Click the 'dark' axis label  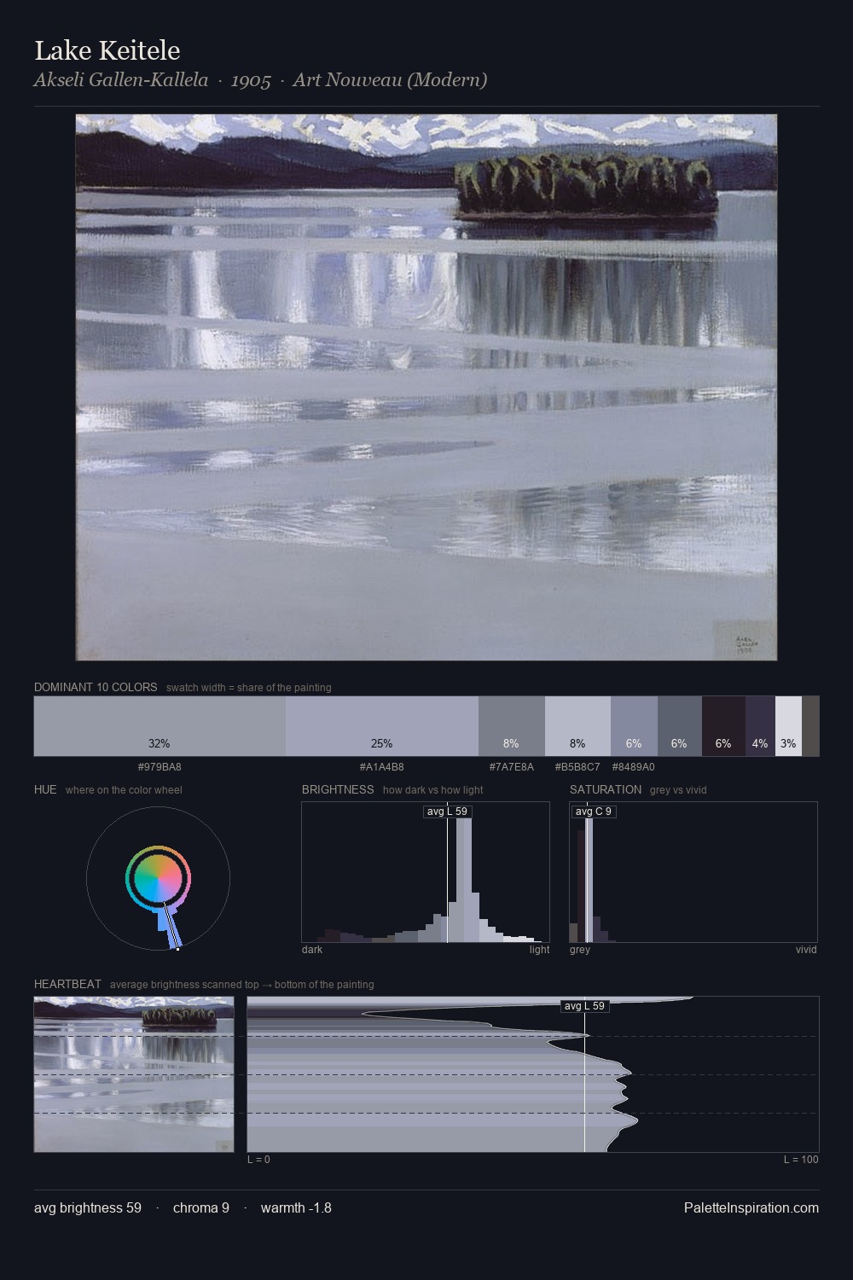tap(312, 950)
